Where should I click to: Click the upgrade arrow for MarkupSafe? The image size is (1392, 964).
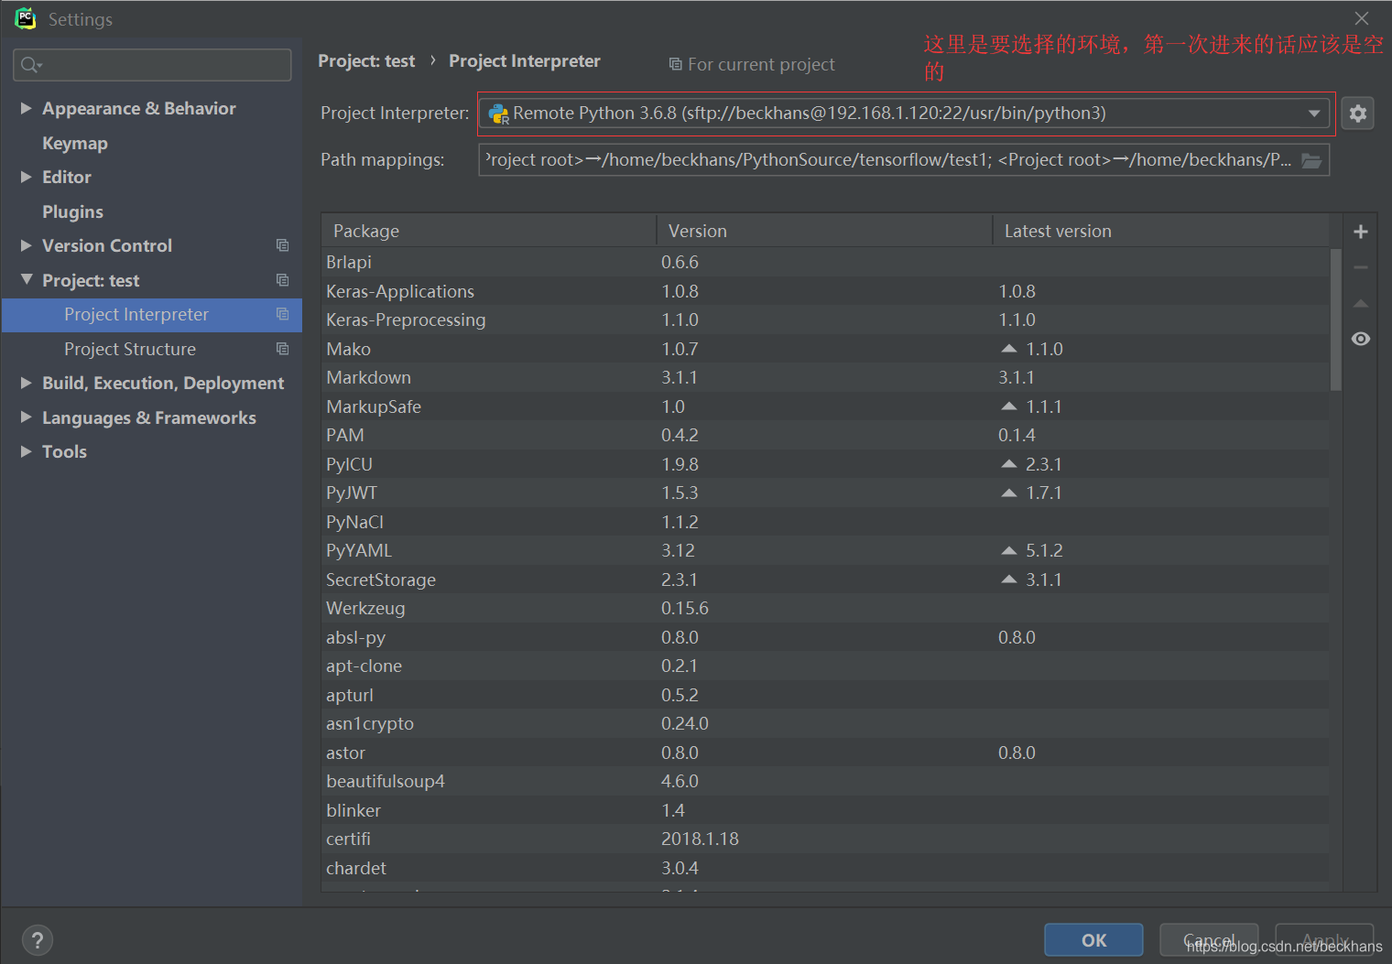pyautogui.click(x=1009, y=406)
